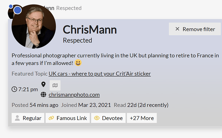Click the Respected title under the card name
Image resolution: width=222 pixels, height=138 pixels.
pyautogui.click(x=78, y=40)
